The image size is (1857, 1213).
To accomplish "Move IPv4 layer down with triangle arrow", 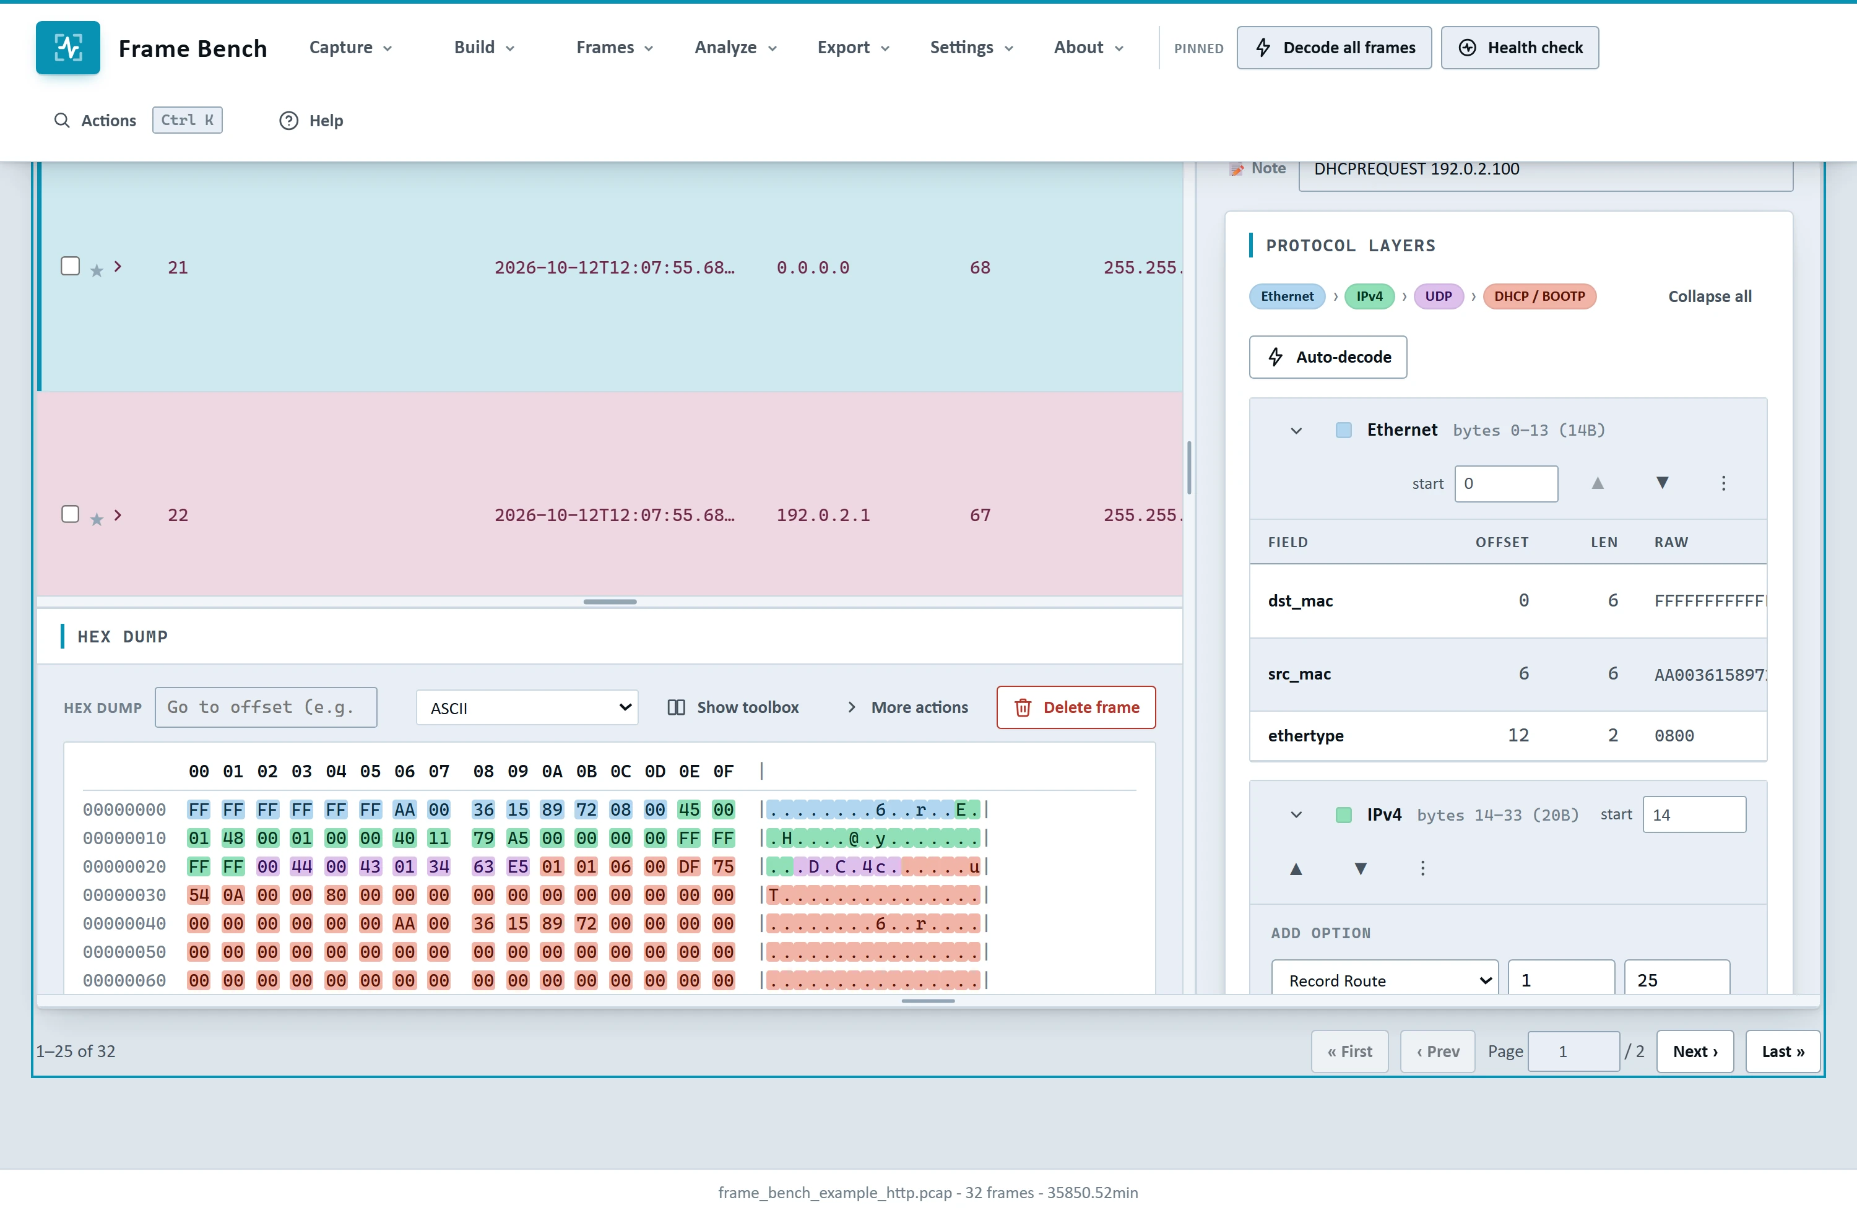I will (x=1361, y=868).
